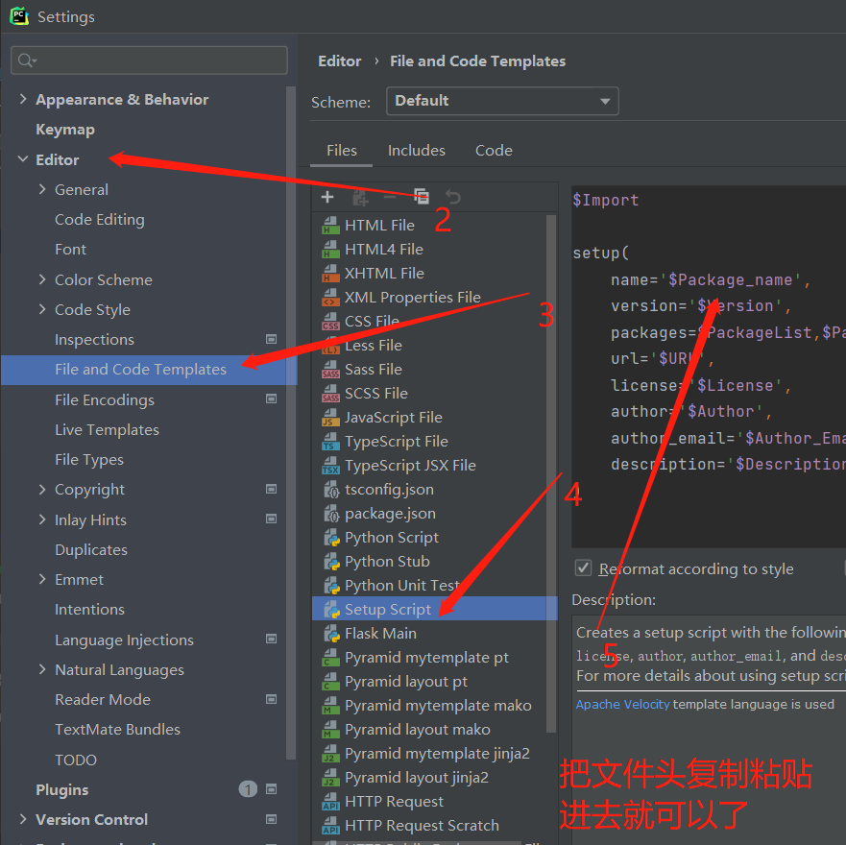Click the TypeScript File template icon

coord(330,442)
